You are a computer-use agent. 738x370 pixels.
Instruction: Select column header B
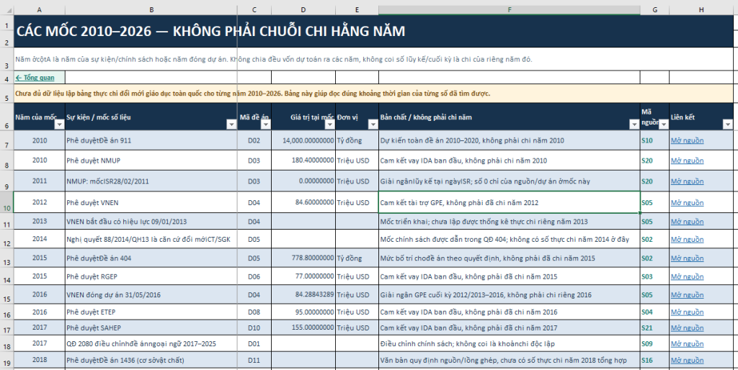[x=151, y=10]
